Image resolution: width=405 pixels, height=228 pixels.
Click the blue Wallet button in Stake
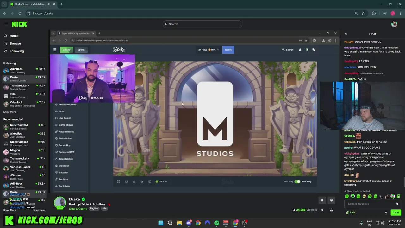(x=228, y=50)
